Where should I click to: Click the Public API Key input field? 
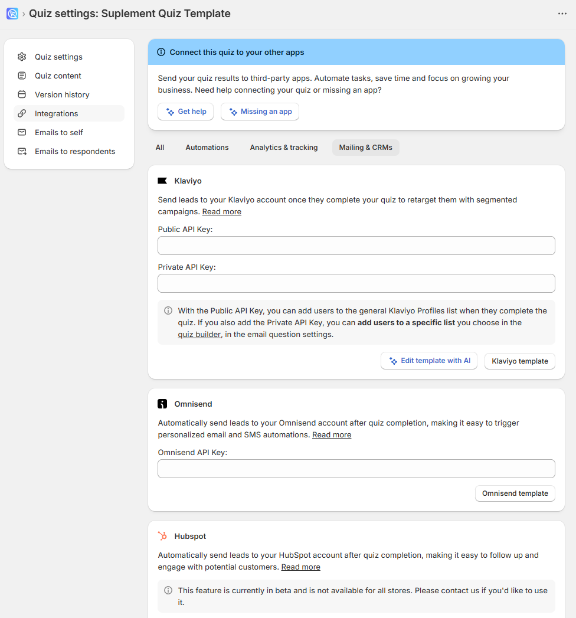pyautogui.click(x=356, y=246)
